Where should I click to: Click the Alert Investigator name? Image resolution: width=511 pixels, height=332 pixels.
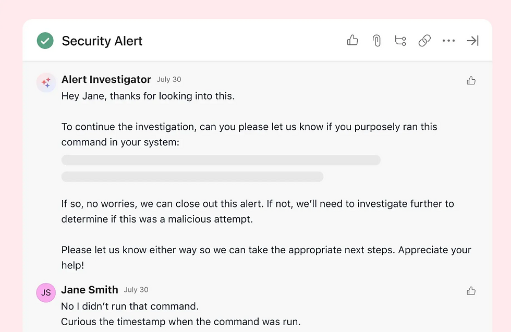coord(106,79)
